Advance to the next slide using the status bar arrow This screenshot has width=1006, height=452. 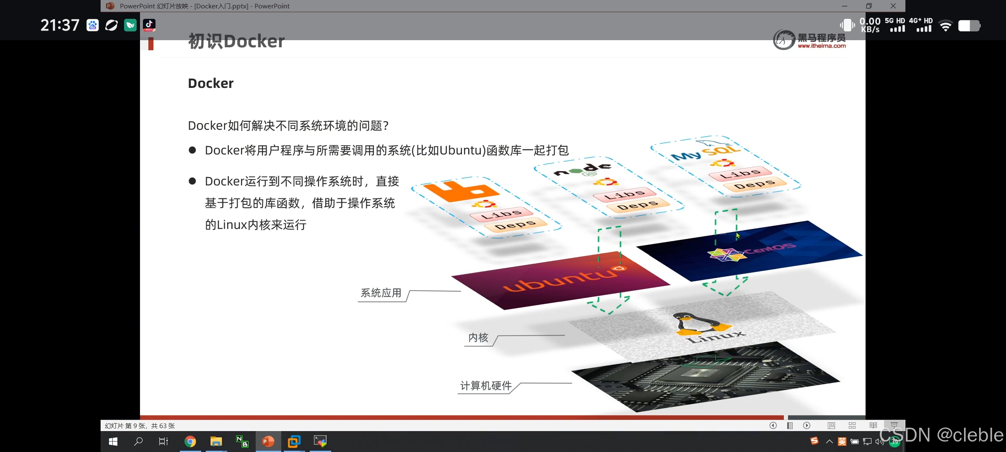806,426
